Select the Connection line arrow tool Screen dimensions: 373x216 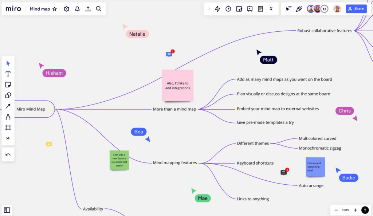point(8,106)
